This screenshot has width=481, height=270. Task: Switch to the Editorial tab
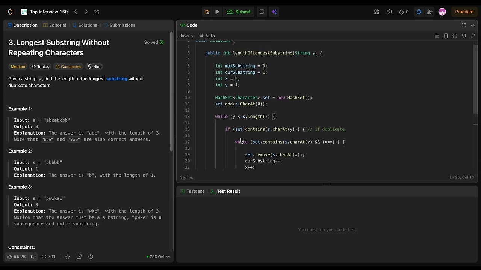pos(54,25)
